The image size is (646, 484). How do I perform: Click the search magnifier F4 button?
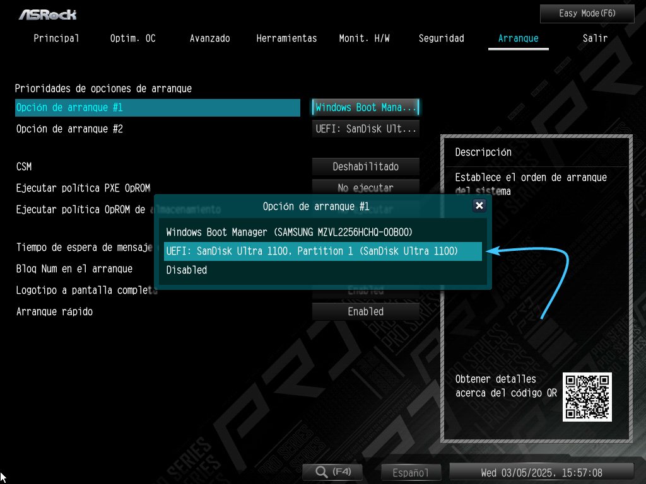(x=332, y=471)
